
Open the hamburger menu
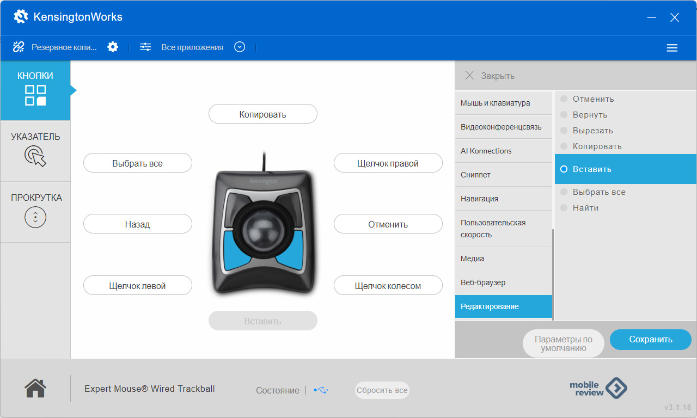tap(672, 48)
